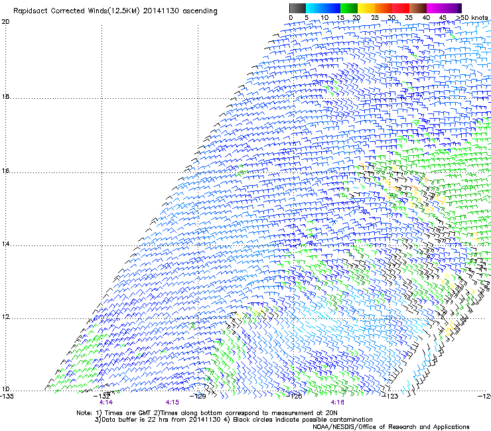Click the red 30-35 knots color swatch
This screenshot has width=491, height=431.
coord(401,8)
